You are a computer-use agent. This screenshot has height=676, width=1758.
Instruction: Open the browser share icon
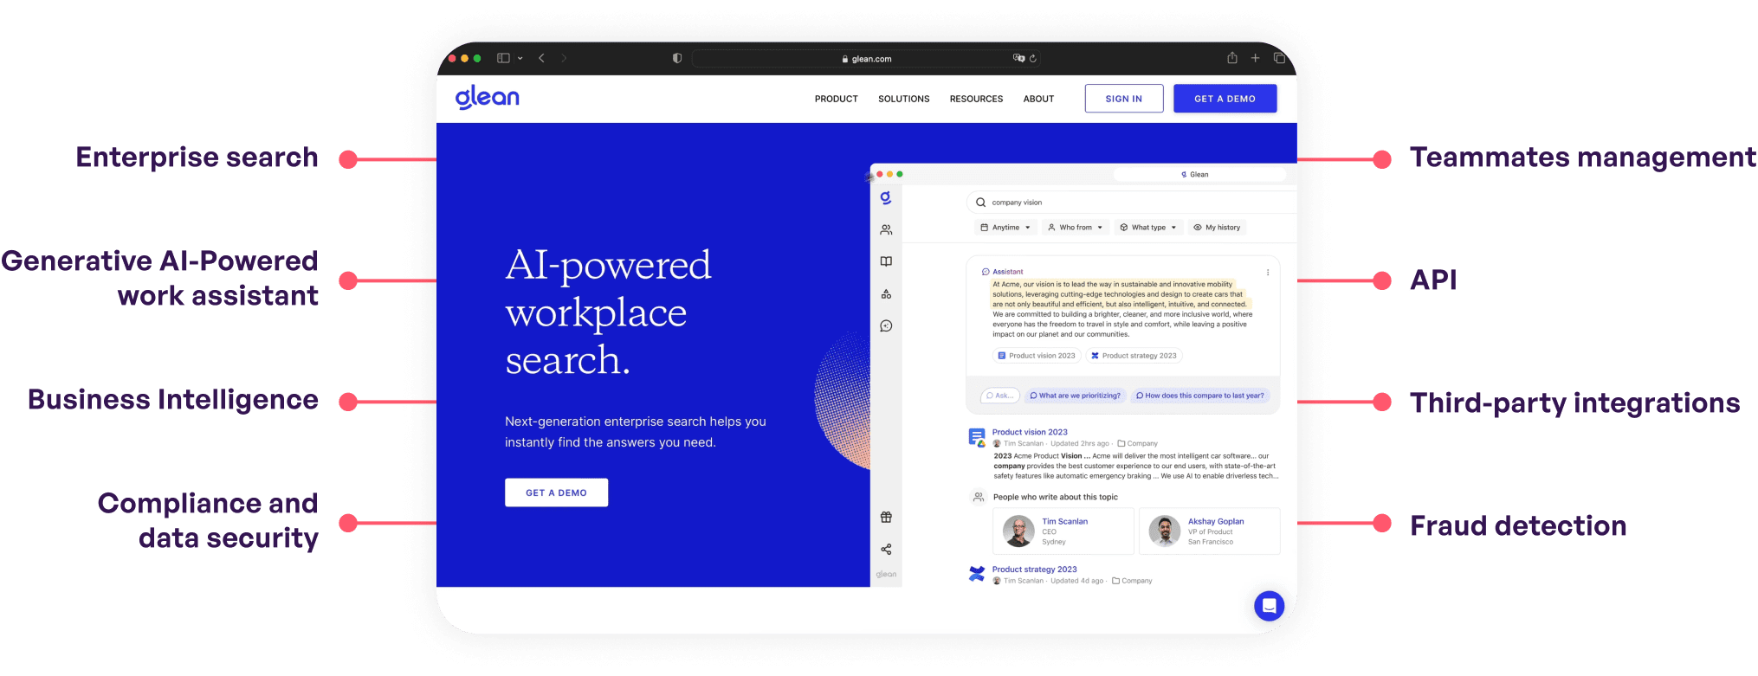point(1232,58)
